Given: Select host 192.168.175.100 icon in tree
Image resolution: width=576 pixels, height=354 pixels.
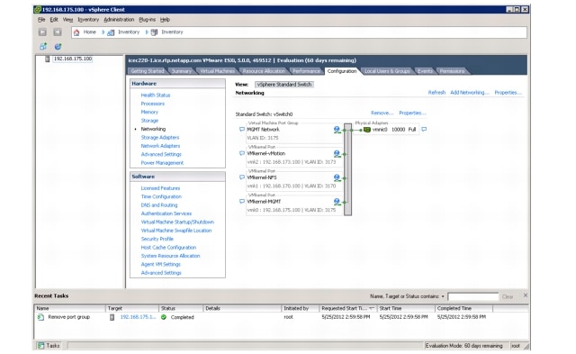Looking at the screenshot, I should click(47, 59).
